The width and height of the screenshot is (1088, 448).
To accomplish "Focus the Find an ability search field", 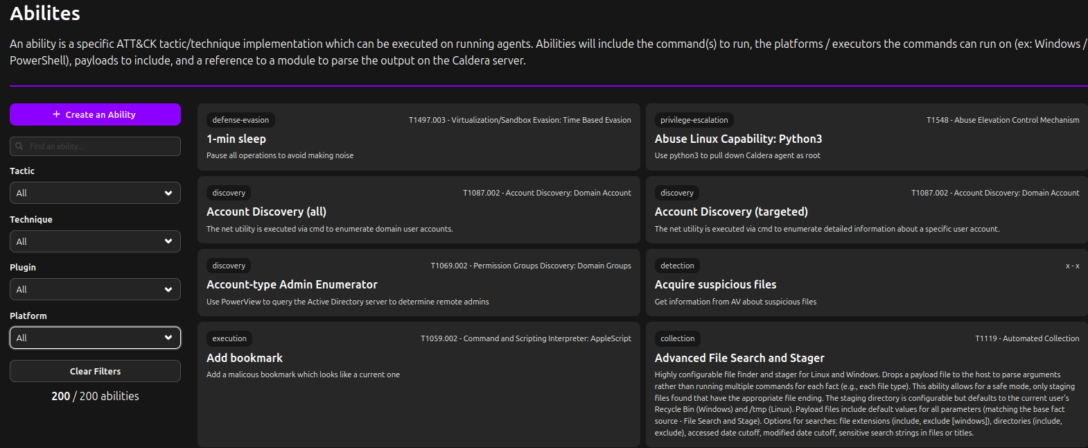I will (x=100, y=146).
